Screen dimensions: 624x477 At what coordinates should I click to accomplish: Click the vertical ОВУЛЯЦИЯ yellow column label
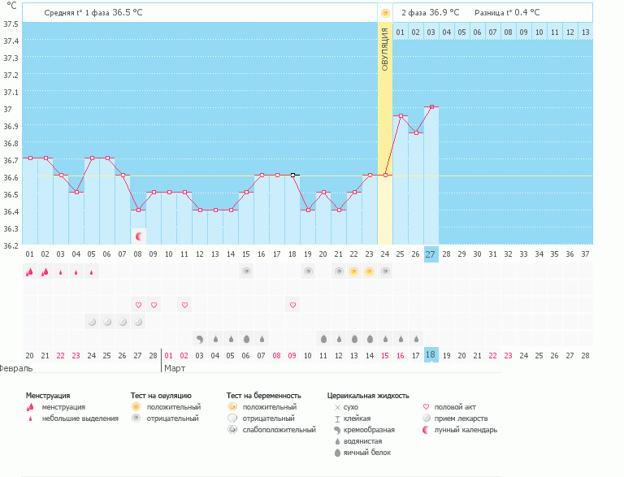point(385,49)
